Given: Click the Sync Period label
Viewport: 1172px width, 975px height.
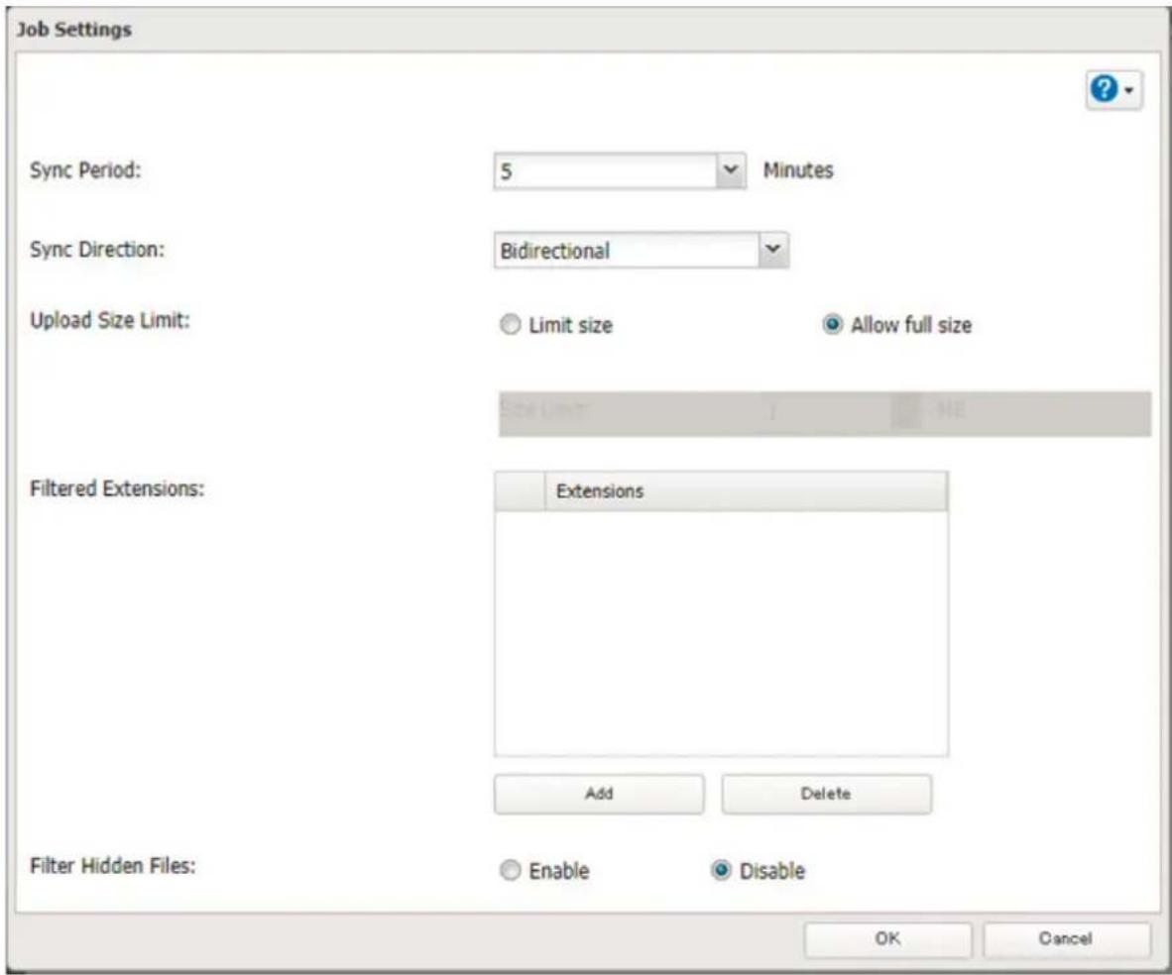Looking at the screenshot, I should [x=85, y=170].
